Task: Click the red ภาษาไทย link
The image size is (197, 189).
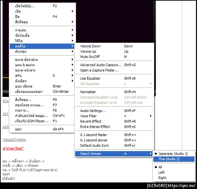Action: point(13,148)
